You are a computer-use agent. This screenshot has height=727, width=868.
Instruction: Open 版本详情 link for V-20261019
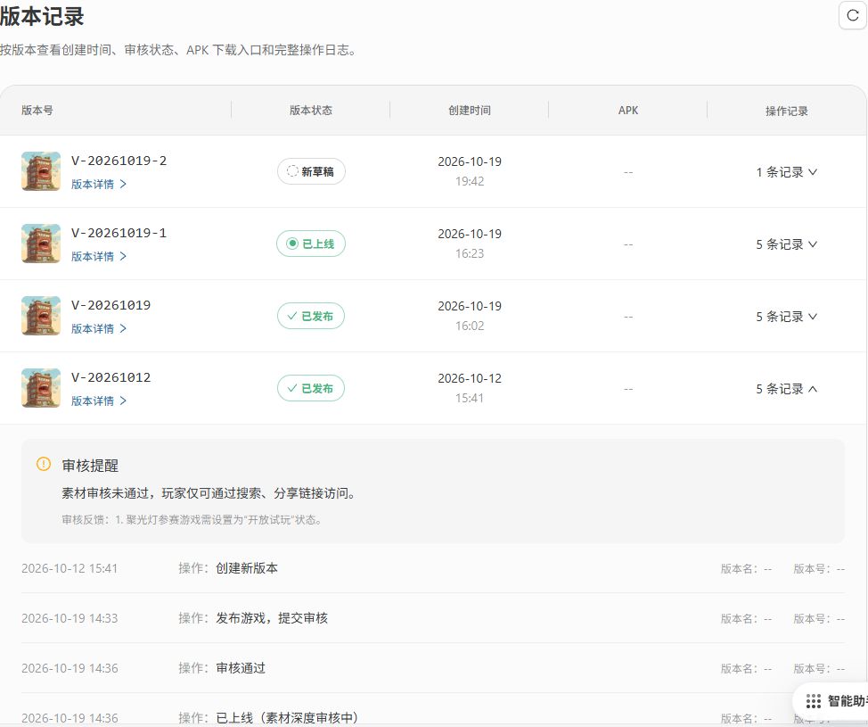(99, 328)
